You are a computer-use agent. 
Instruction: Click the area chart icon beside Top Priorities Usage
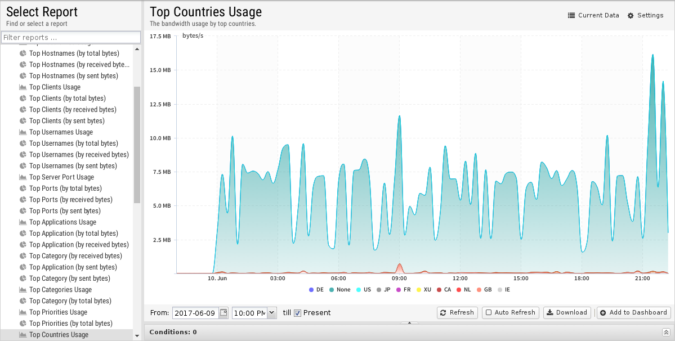23,312
